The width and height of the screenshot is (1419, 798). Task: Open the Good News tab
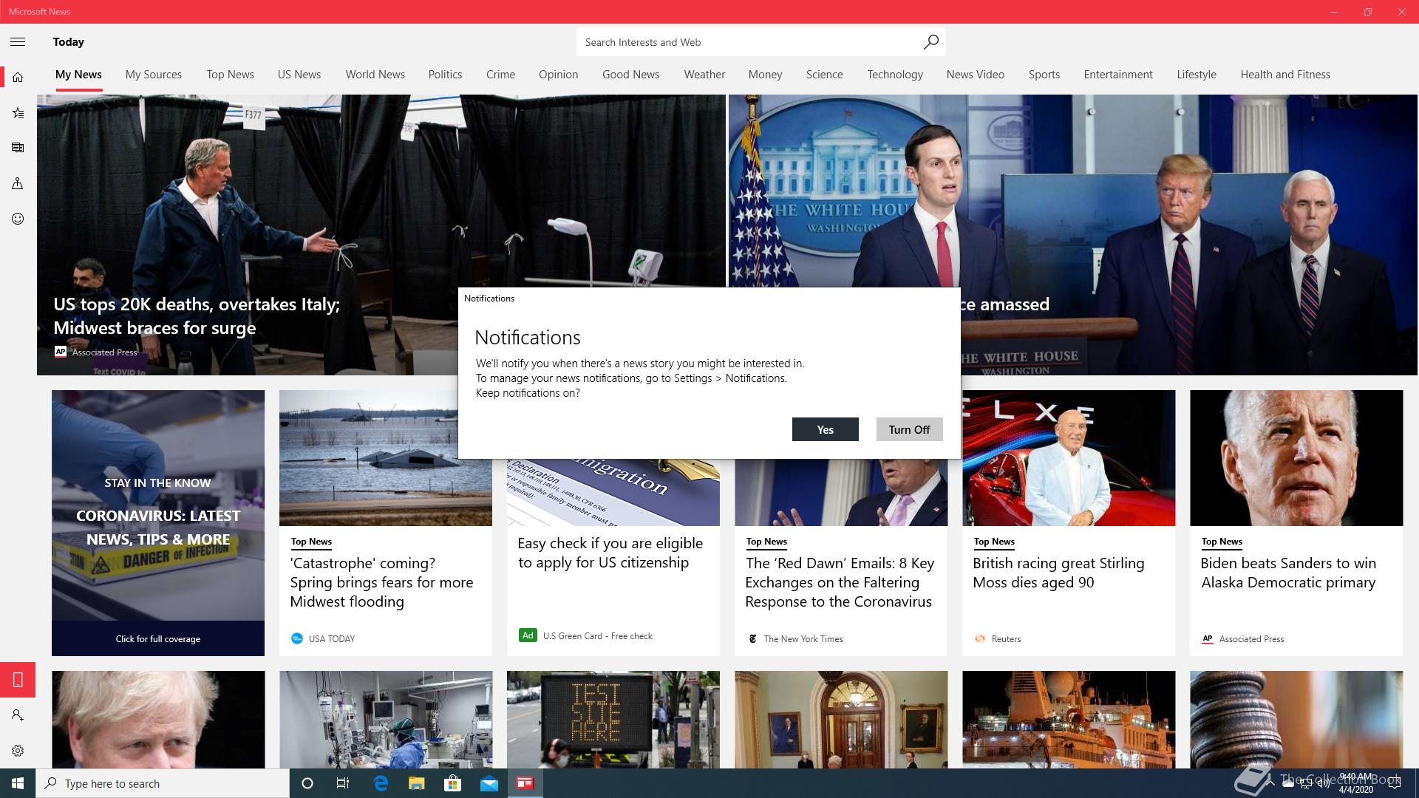click(x=630, y=75)
